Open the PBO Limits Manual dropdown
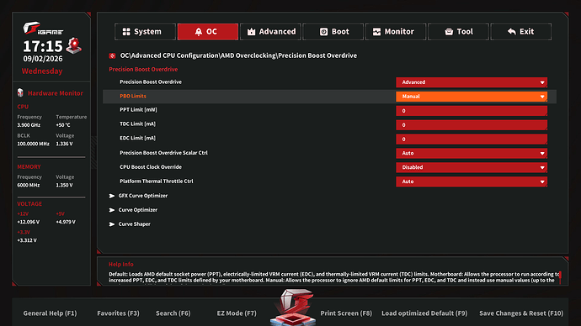The height and width of the screenshot is (326, 581). click(472, 97)
